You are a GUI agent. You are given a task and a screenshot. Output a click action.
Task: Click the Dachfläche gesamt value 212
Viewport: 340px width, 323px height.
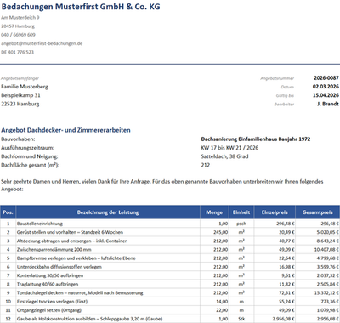pyautogui.click(x=206, y=165)
